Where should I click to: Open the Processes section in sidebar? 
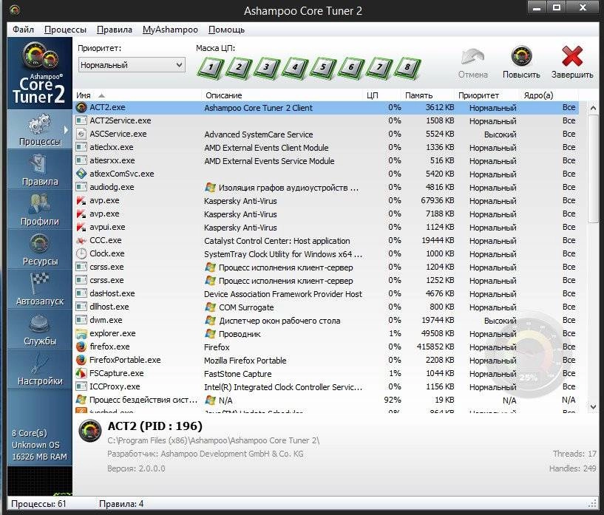pos(40,130)
